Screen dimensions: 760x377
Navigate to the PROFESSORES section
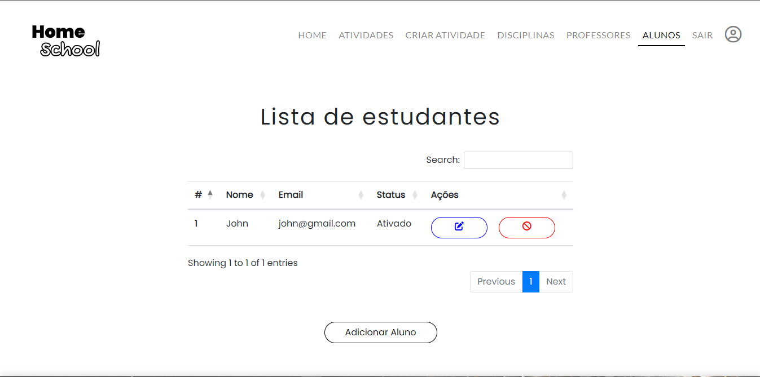pos(598,35)
